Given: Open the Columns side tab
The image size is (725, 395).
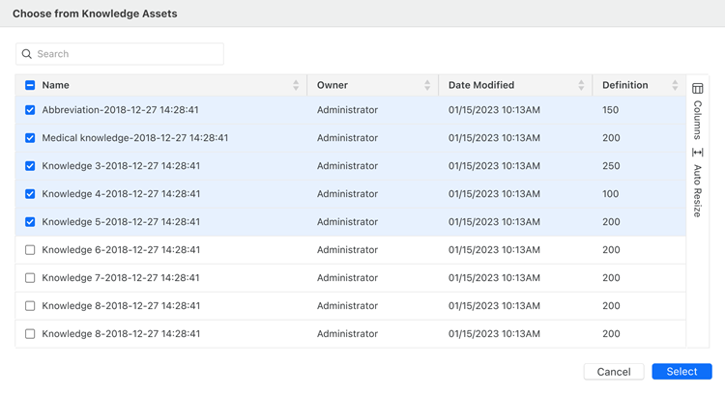Looking at the screenshot, I should (698, 120).
